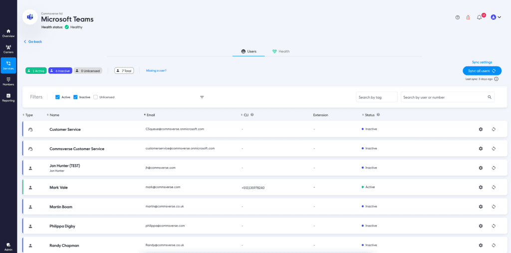This screenshot has height=253, width=511.
Task: Click the 6 Inactive badge
Action: 60,71
